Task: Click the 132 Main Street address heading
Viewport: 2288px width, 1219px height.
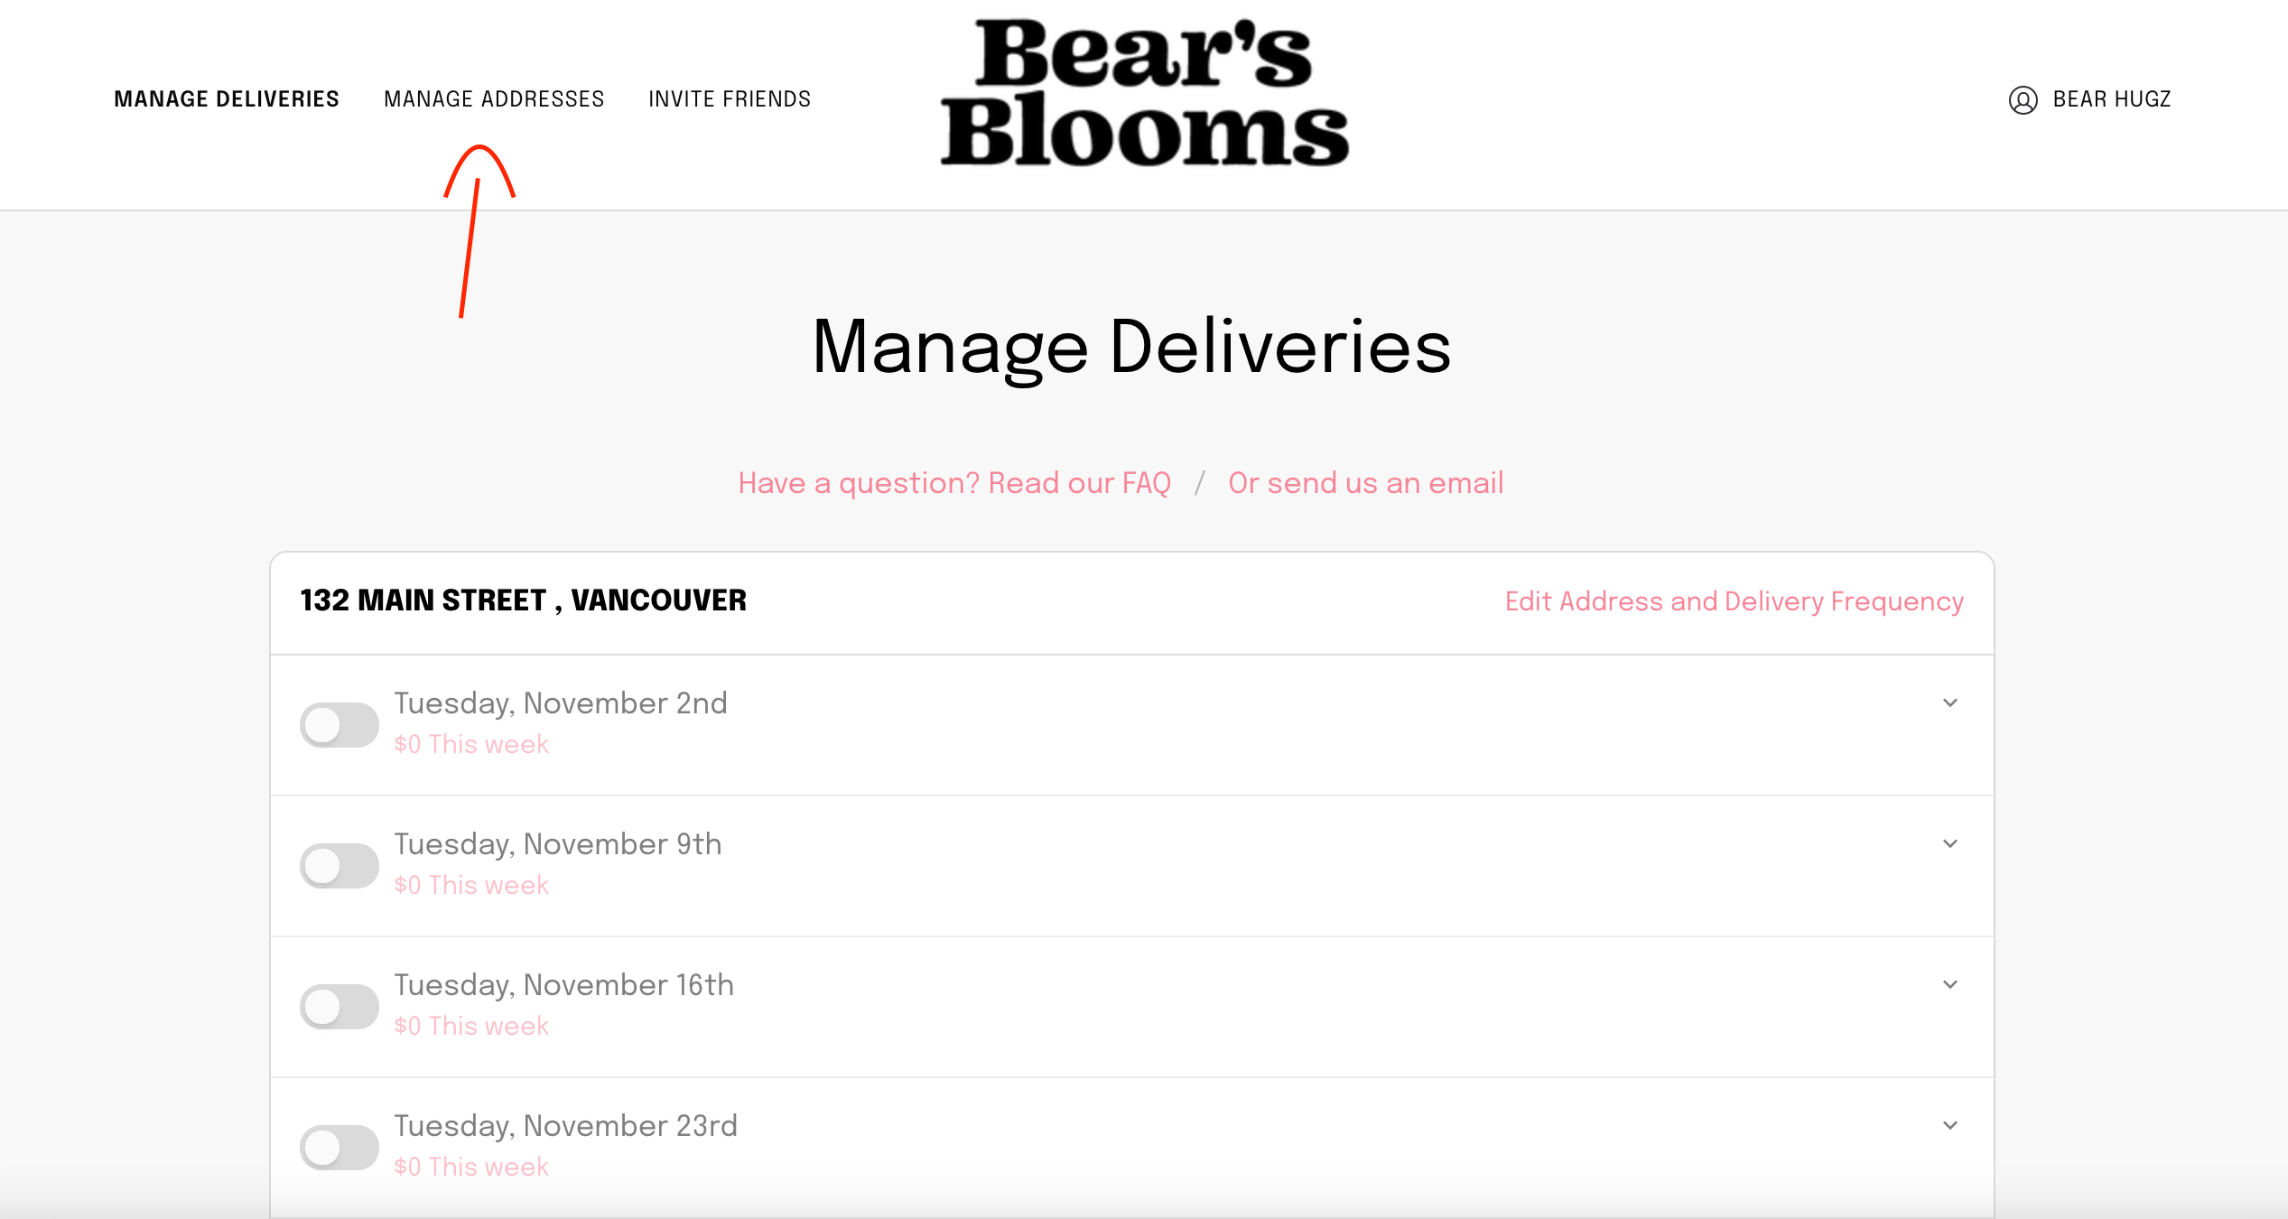Action: click(x=524, y=600)
